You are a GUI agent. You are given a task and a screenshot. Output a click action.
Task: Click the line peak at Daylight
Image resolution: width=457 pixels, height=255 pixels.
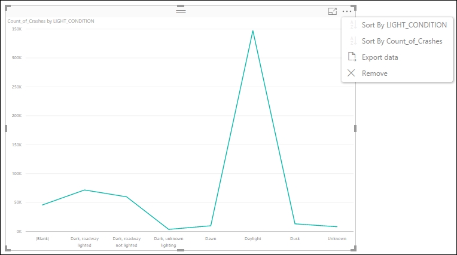(x=252, y=31)
